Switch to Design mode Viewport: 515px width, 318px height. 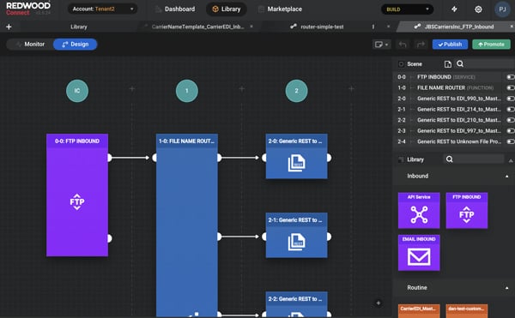[76, 45]
